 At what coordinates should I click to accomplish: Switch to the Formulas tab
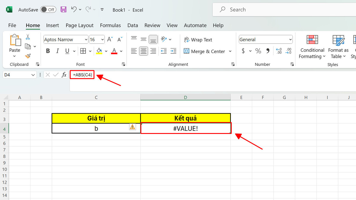click(x=110, y=25)
